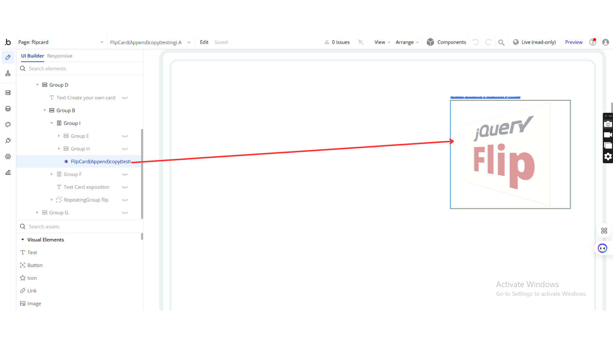Expand the Group F tree node
Image resolution: width=613 pixels, height=345 pixels.
pyautogui.click(x=52, y=174)
